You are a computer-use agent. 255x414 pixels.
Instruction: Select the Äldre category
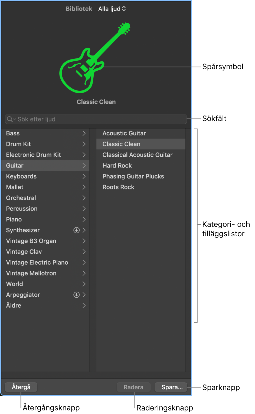(x=45, y=305)
